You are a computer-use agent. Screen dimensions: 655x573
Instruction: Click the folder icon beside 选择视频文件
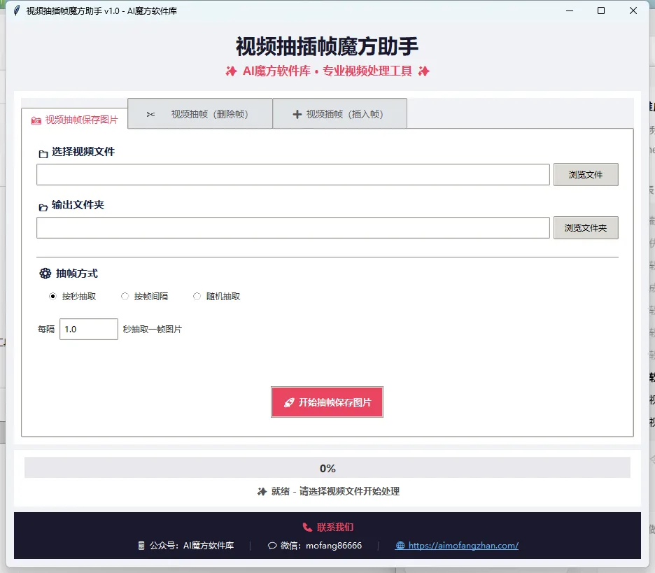click(x=43, y=154)
